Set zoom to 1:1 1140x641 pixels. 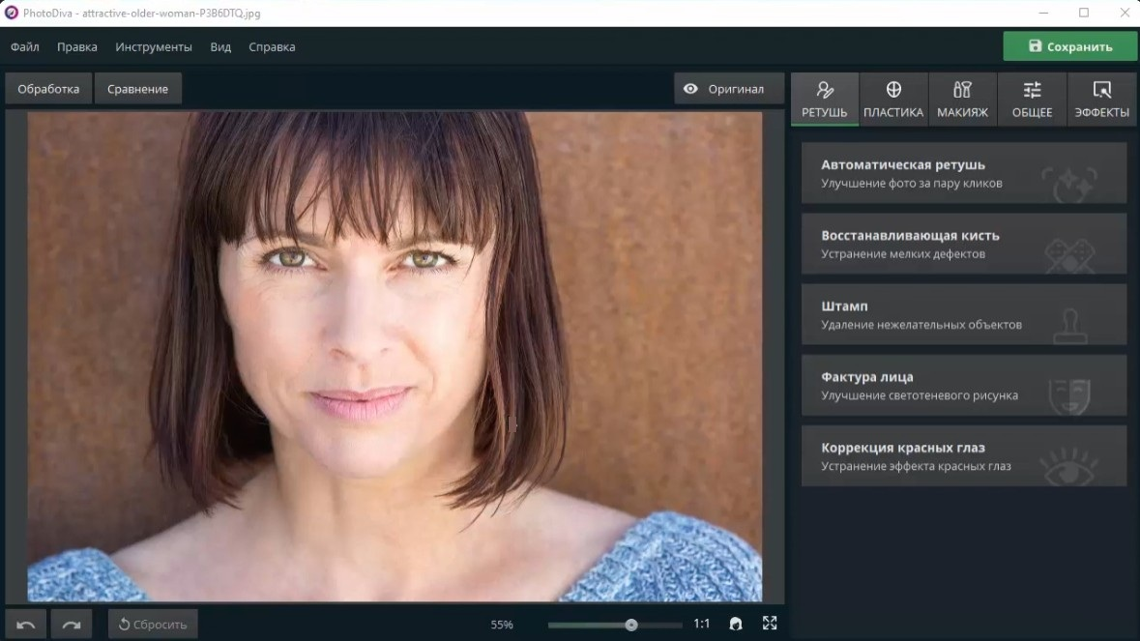pos(702,624)
